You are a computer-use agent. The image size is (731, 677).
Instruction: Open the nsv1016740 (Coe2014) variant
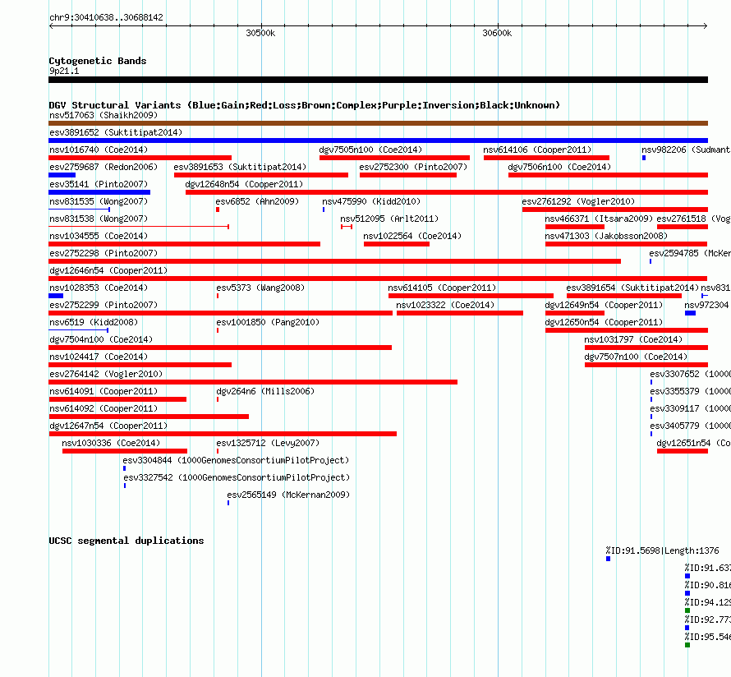(99, 150)
